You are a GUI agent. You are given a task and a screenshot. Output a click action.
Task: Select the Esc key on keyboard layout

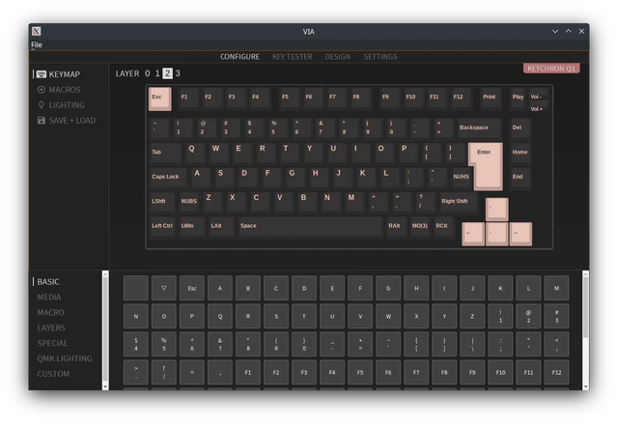(159, 99)
